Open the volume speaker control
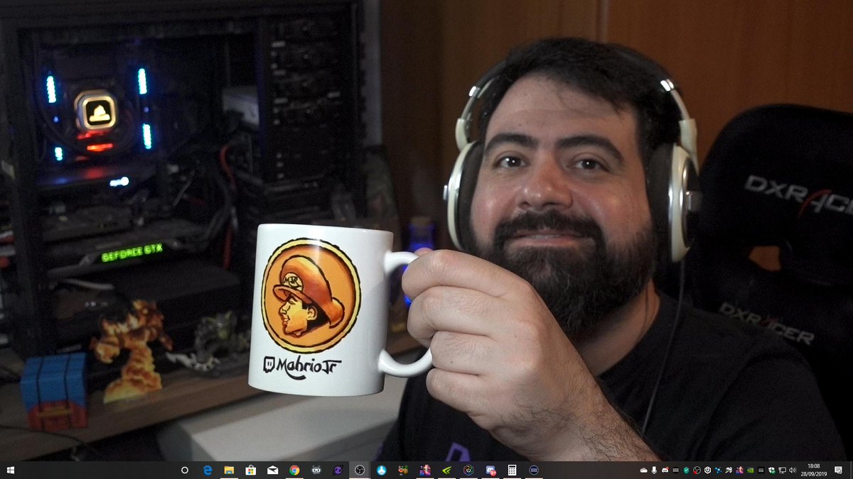 pyautogui.click(x=793, y=470)
